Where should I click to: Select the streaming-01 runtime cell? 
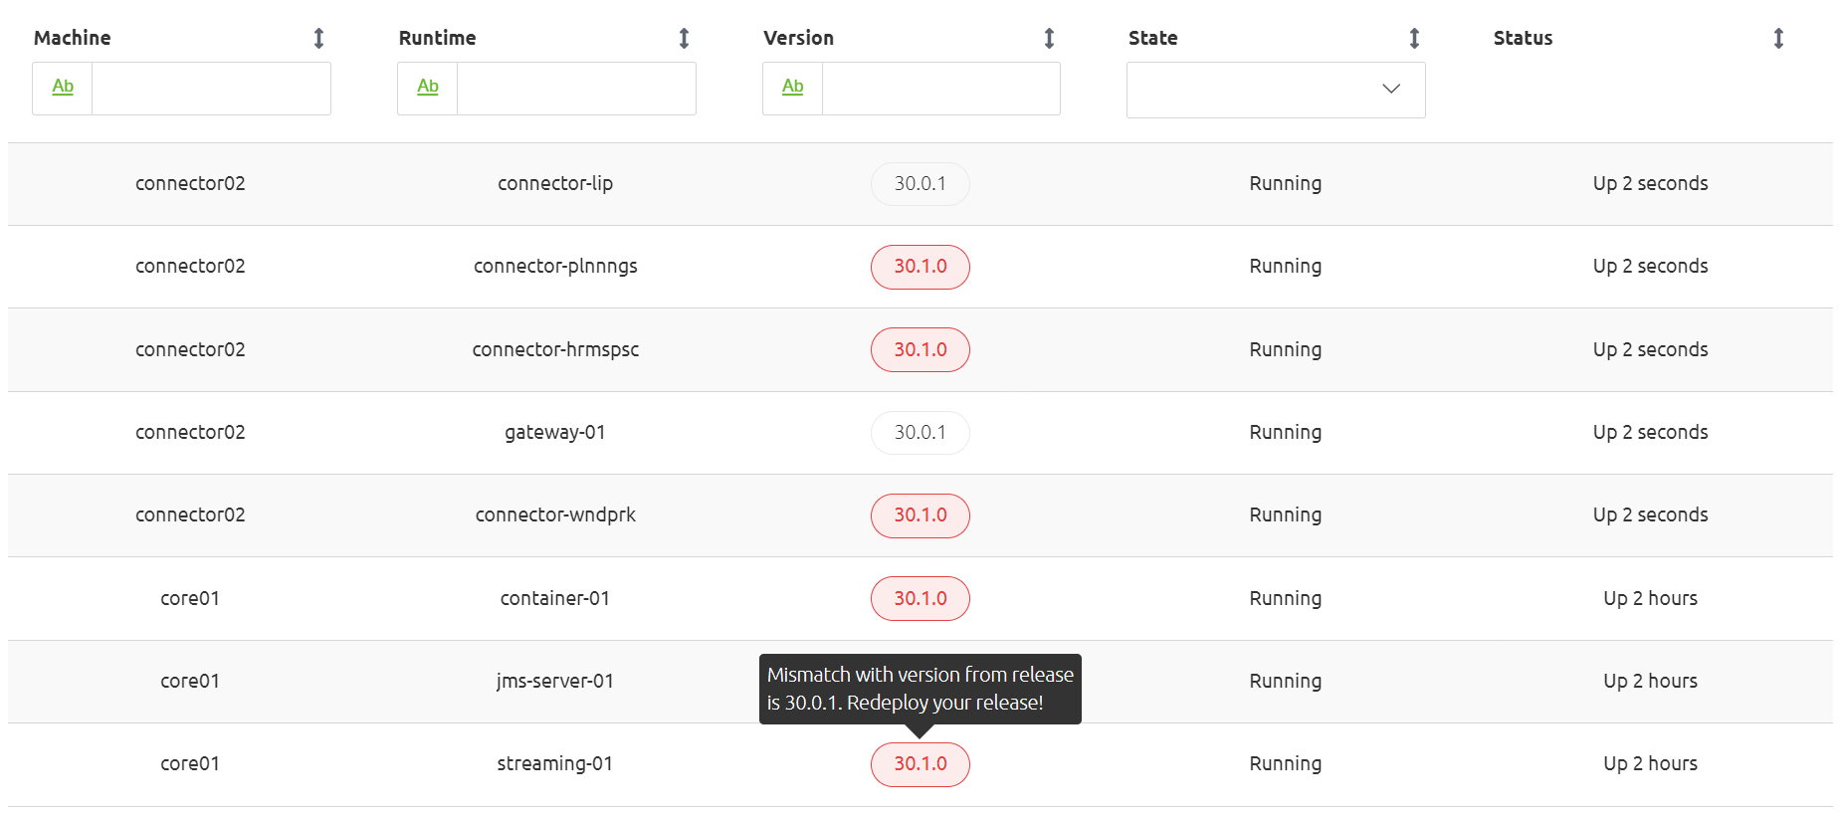[555, 763]
